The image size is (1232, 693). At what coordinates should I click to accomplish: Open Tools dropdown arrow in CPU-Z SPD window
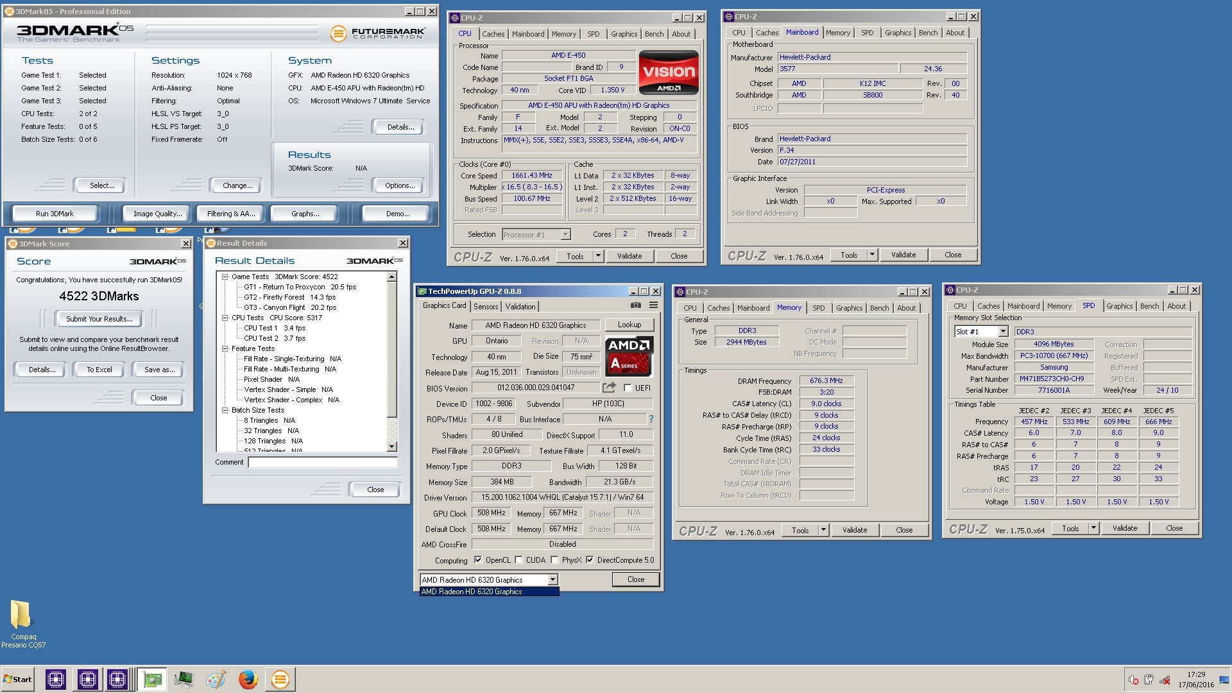pyautogui.click(x=1093, y=529)
